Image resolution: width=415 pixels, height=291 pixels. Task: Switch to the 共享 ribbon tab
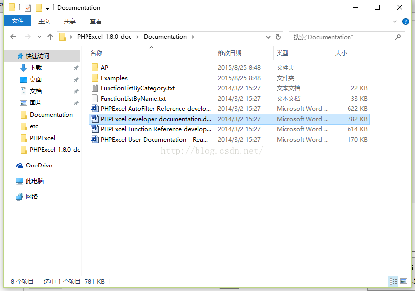click(x=70, y=21)
